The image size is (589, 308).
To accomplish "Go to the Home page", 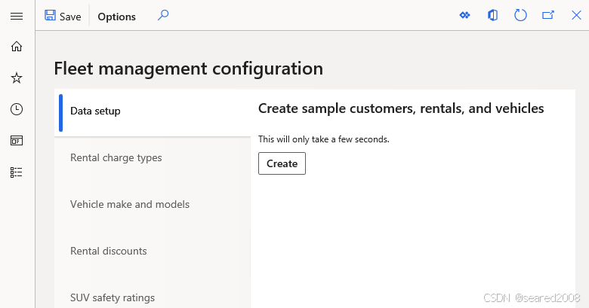I will 17,47.
